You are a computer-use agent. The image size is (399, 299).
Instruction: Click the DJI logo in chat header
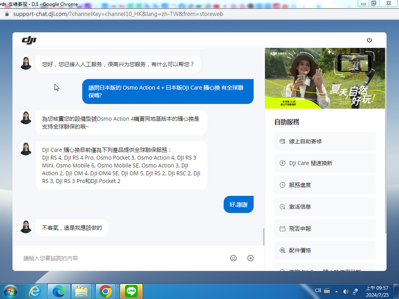tap(29, 40)
